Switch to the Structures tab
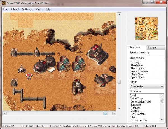The height and width of the screenshot is (129, 168). click(137, 47)
